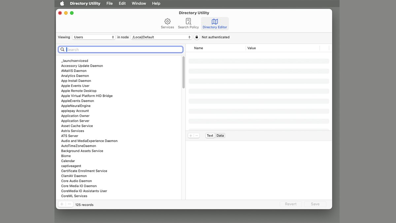Image resolution: width=396 pixels, height=223 pixels.
Task: Remove record with bottom-left minus button
Action: (69, 204)
